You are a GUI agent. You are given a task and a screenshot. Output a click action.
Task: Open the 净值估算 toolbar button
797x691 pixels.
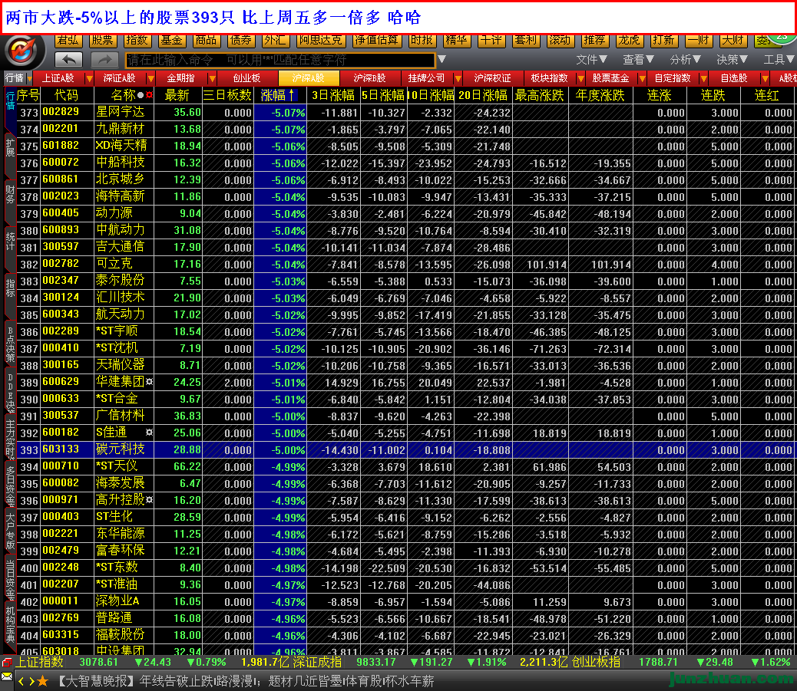coord(377,40)
